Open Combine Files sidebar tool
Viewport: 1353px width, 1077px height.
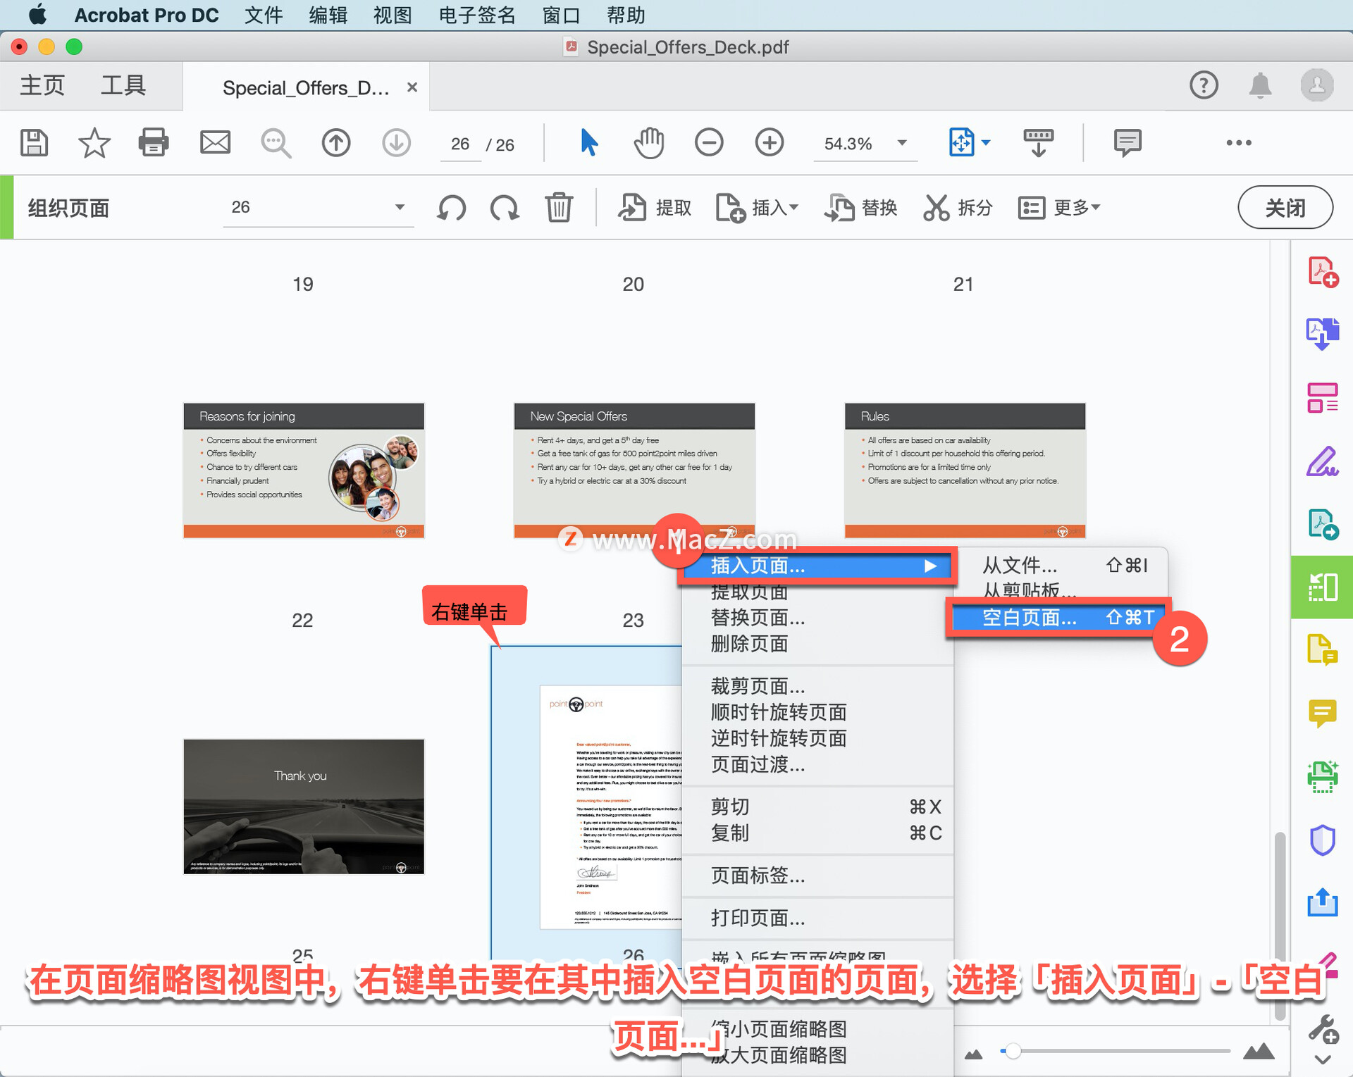click(x=1323, y=334)
